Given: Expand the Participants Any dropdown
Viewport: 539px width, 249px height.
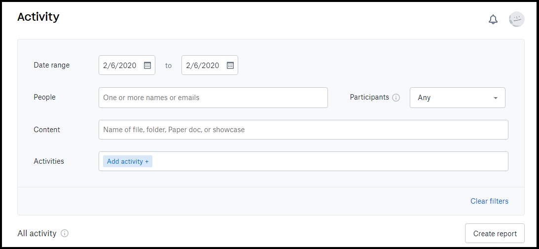Looking at the screenshot, I should pos(458,98).
